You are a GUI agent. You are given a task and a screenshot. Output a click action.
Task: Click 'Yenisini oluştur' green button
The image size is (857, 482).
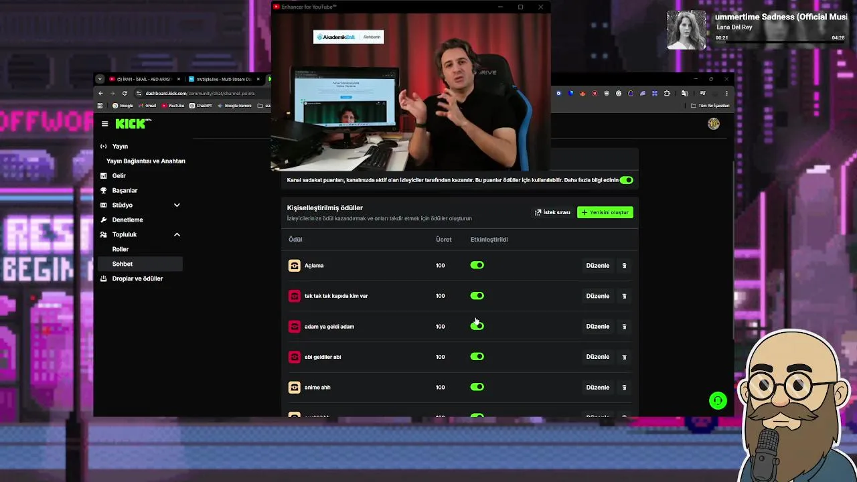click(605, 212)
